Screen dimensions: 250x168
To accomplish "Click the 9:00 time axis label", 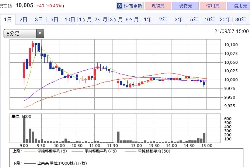I will pos(24,146).
